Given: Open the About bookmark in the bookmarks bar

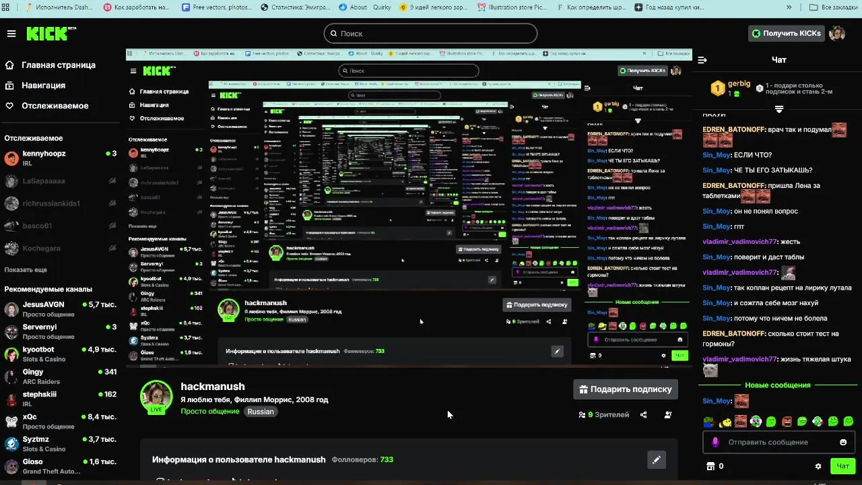Looking at the screenshot, I should [354, 7].
